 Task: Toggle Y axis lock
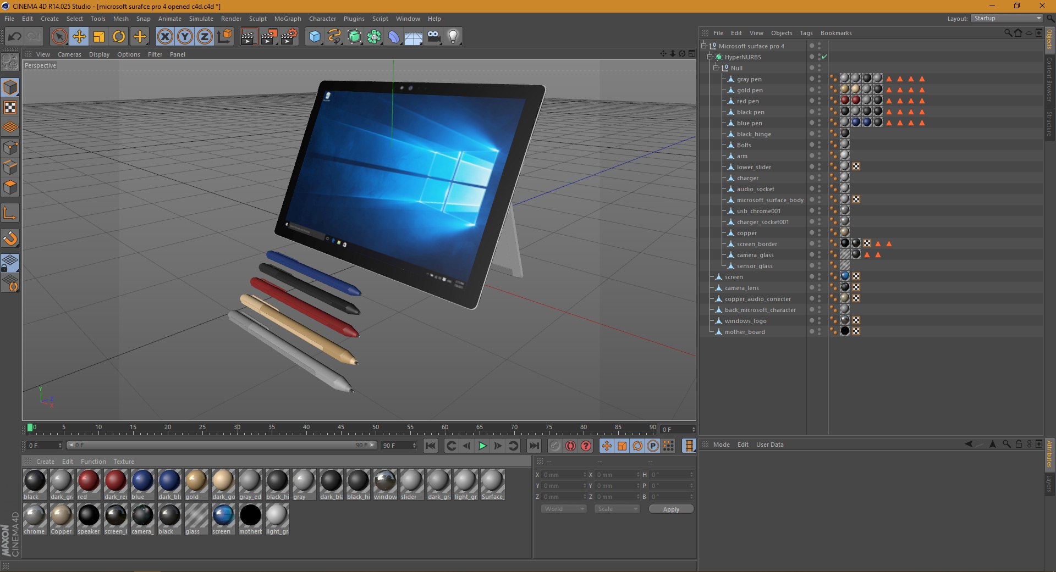[185, 37]
